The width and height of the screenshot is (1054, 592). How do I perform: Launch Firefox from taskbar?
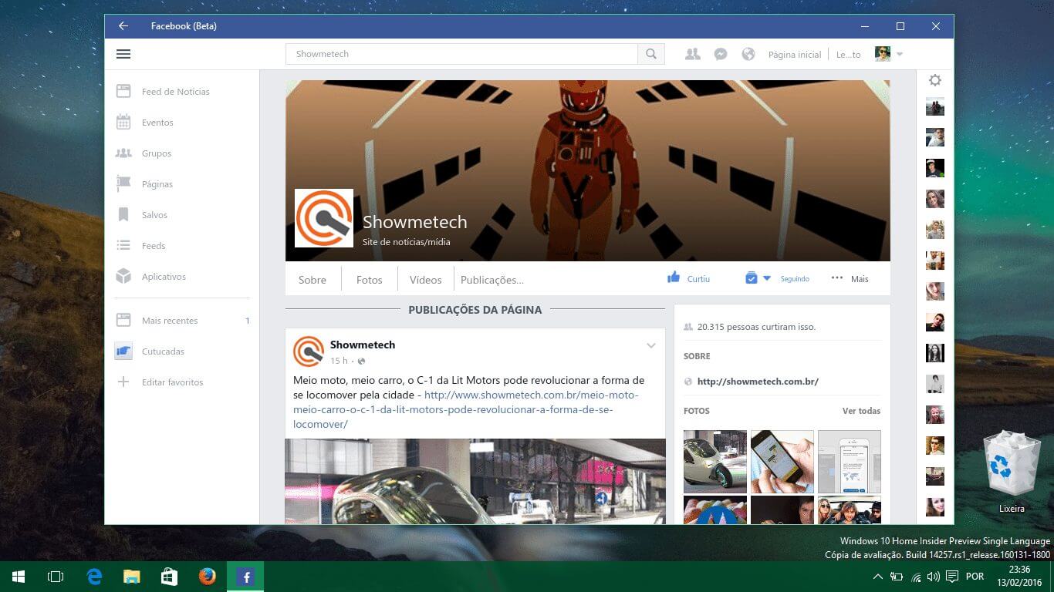click(x=207, y=577)
